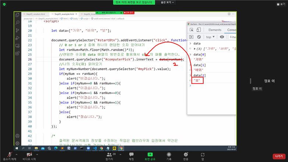Expand participants options arrow
Viewport: 288px width, 162px height.
coord(120,155)
